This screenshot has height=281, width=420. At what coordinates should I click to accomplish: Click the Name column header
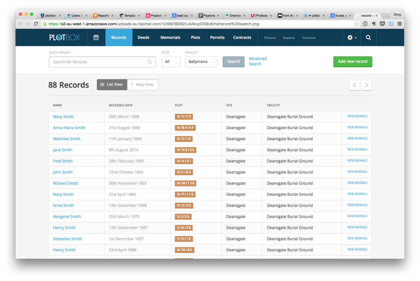pos(57,105)
